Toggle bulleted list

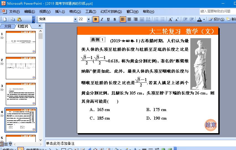[x=163, y=19]
